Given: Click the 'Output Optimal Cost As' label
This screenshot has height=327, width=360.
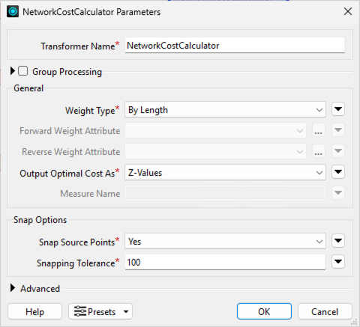Looking at the screenshot, I should coord(67,174).
